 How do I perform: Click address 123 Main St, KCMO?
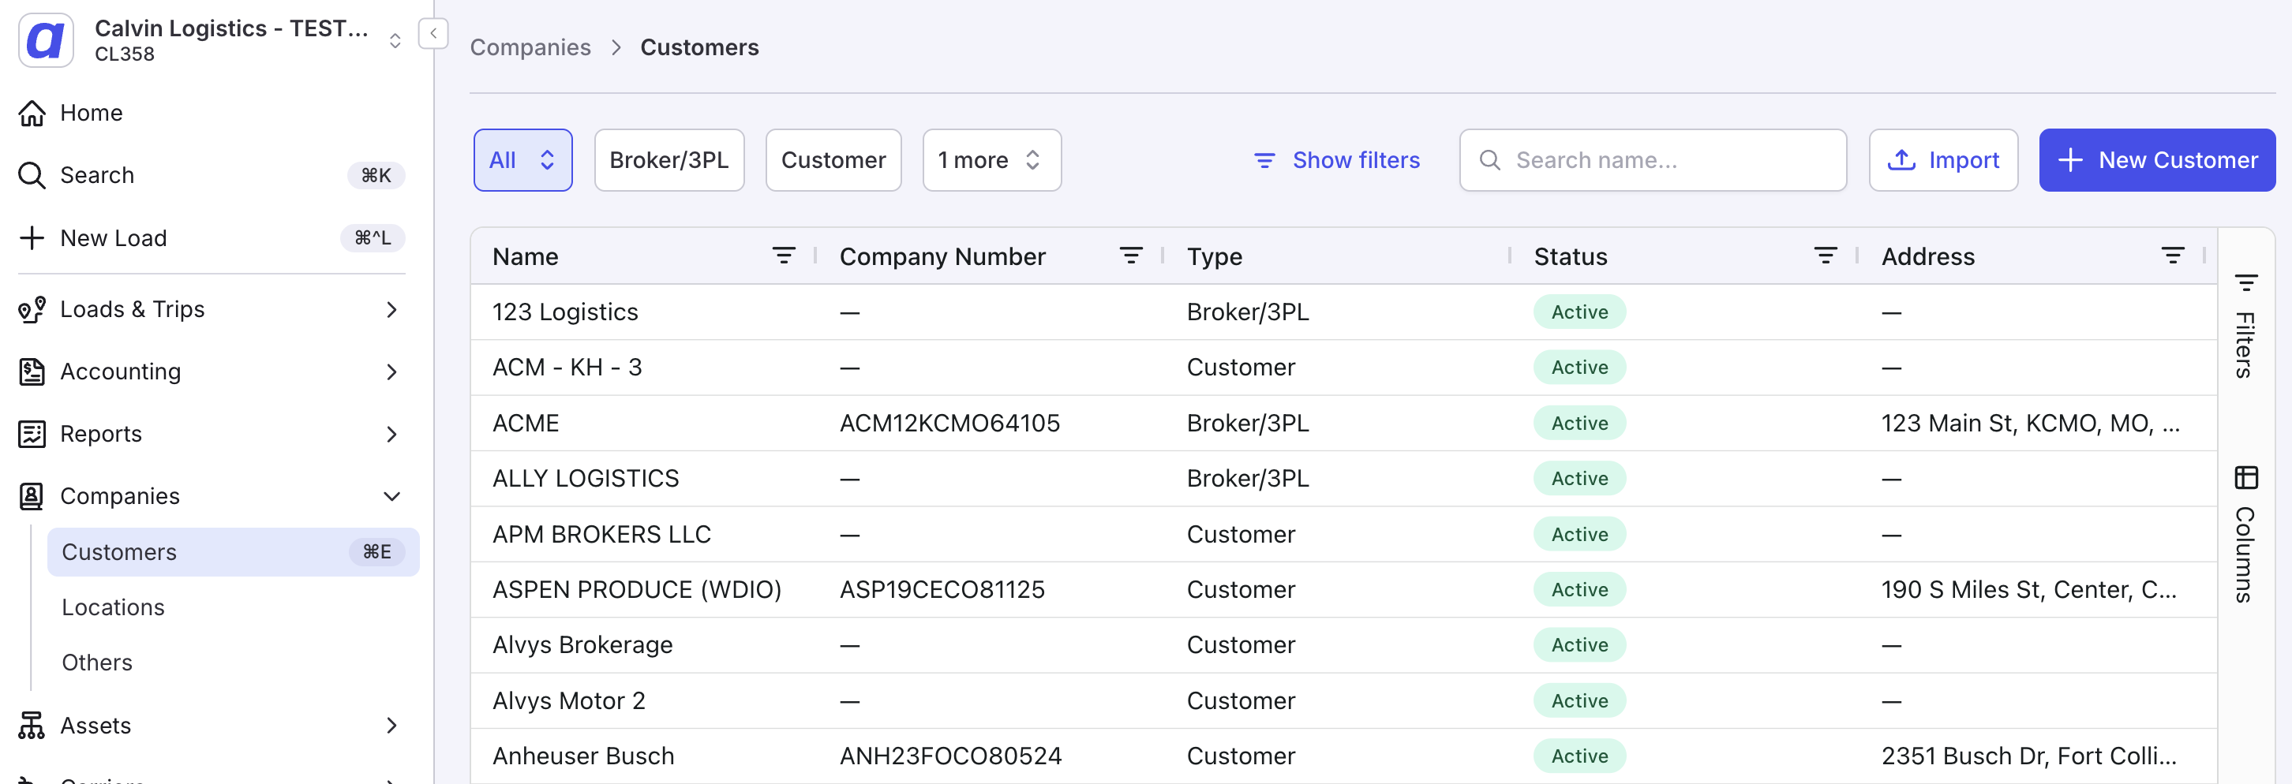coord(2031,423)
